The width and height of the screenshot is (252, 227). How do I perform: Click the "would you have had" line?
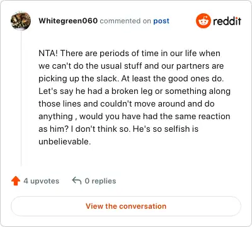point(134,117)
